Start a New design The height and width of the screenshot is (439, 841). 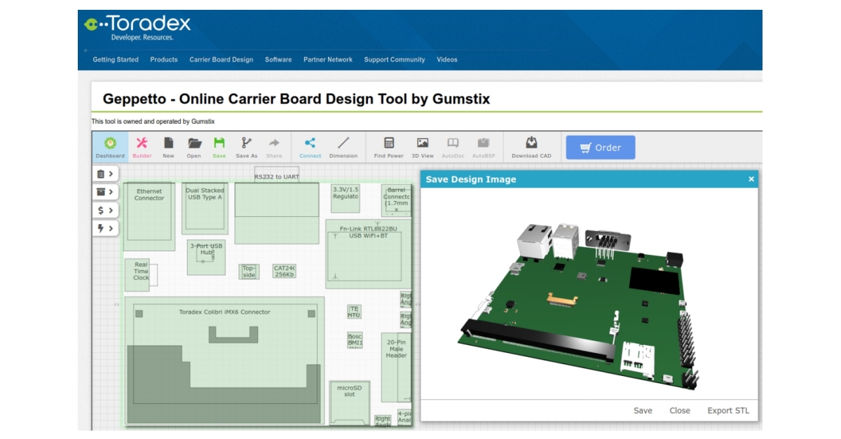pyautogui.click(x=169, y=145)
